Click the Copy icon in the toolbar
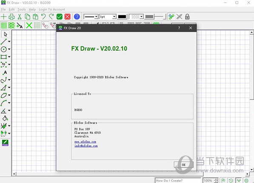 point(27,17)
